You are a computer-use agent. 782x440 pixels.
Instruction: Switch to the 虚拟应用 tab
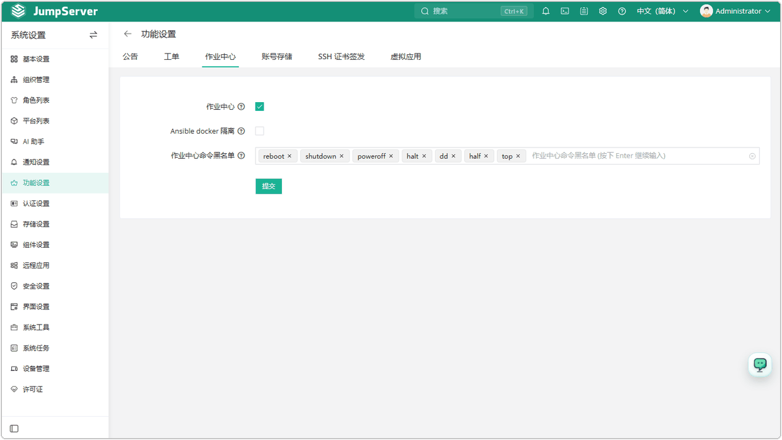click(406, 57)
